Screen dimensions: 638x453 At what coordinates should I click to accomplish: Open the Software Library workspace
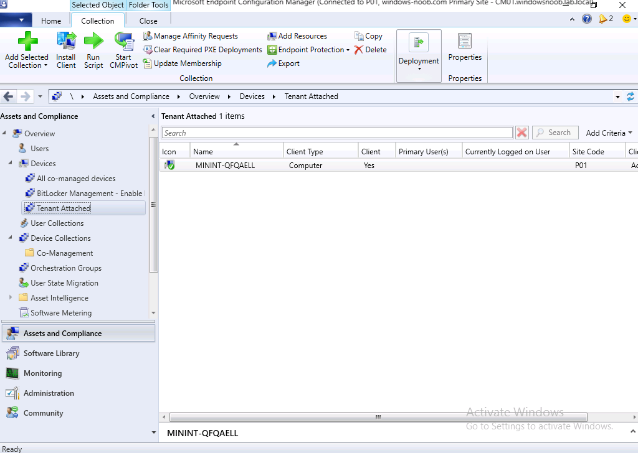click(78, 353)
